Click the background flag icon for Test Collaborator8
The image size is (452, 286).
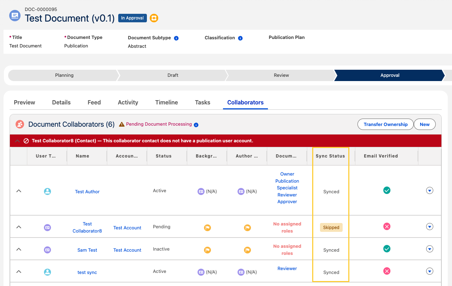207,228
